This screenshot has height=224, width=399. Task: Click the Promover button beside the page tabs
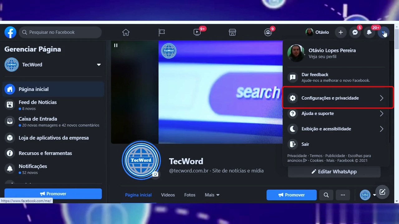pos(291,195)
